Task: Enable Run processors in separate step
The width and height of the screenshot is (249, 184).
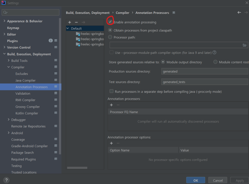Action: 111,91
